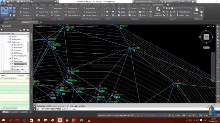Add a new drawing tab

coord(41,22)
